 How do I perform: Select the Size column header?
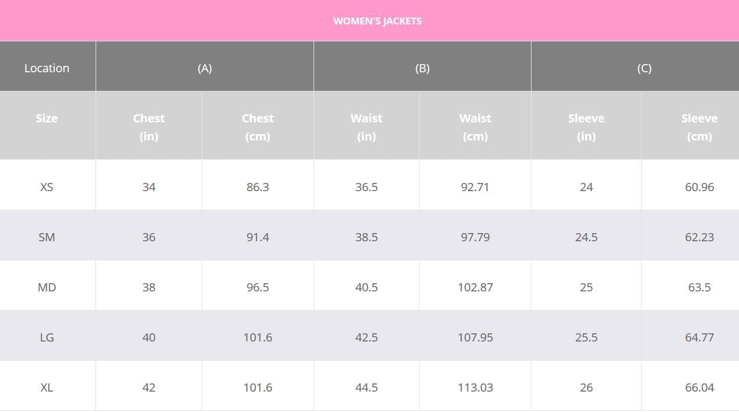(x=47, y=118)
